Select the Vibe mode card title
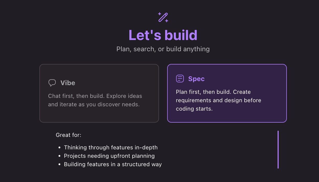Image resolution: width=319 pixels, height=182 pixels. tap(68, 83)
